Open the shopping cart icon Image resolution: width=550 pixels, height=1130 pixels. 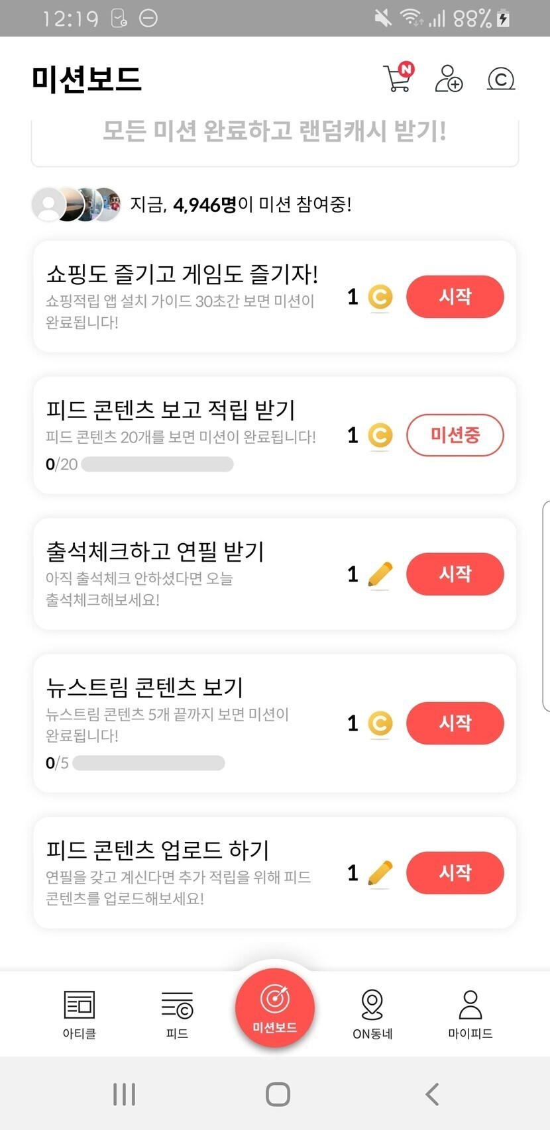398,78
